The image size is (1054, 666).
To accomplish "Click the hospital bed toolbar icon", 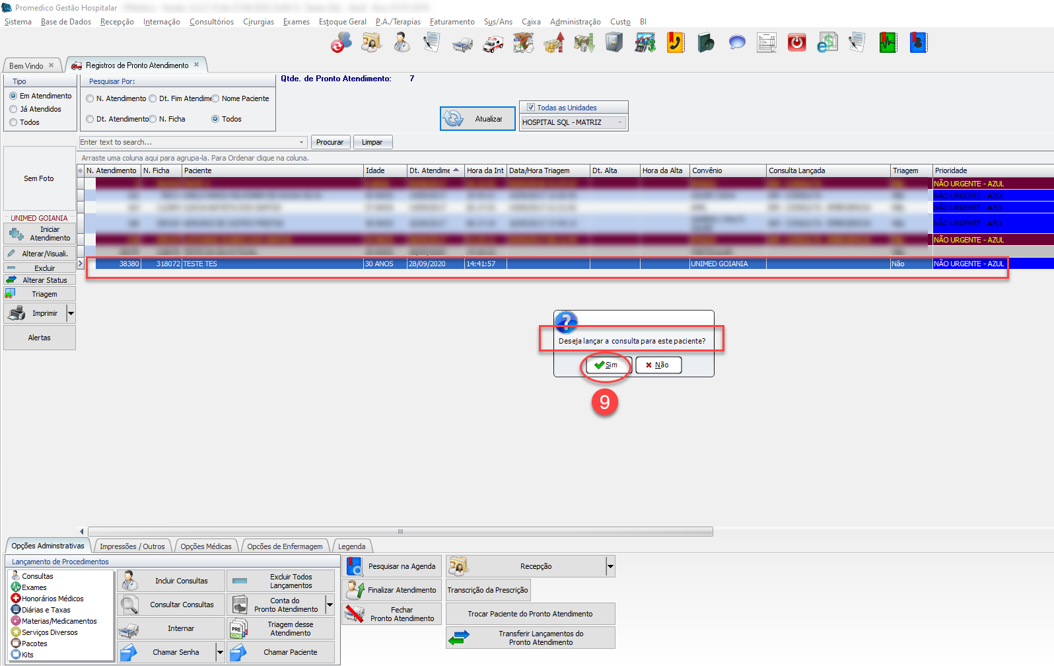I will click(462, 44).
